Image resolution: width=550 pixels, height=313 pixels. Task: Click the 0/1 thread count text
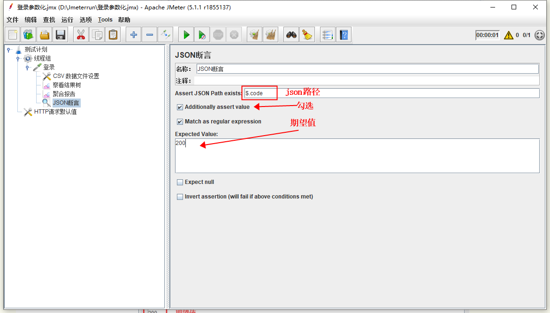click(x=527, y=35)
